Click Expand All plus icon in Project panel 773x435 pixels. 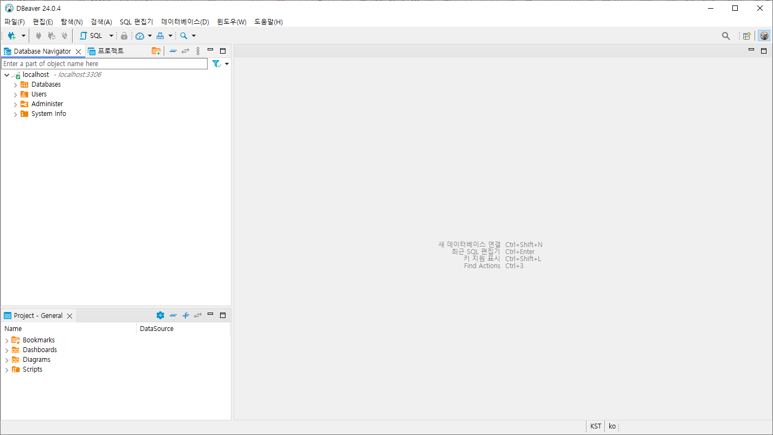185,315
